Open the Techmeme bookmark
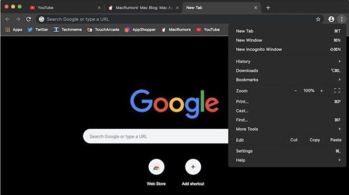Screen dimensions: 349x195 [x=68, y=30]
